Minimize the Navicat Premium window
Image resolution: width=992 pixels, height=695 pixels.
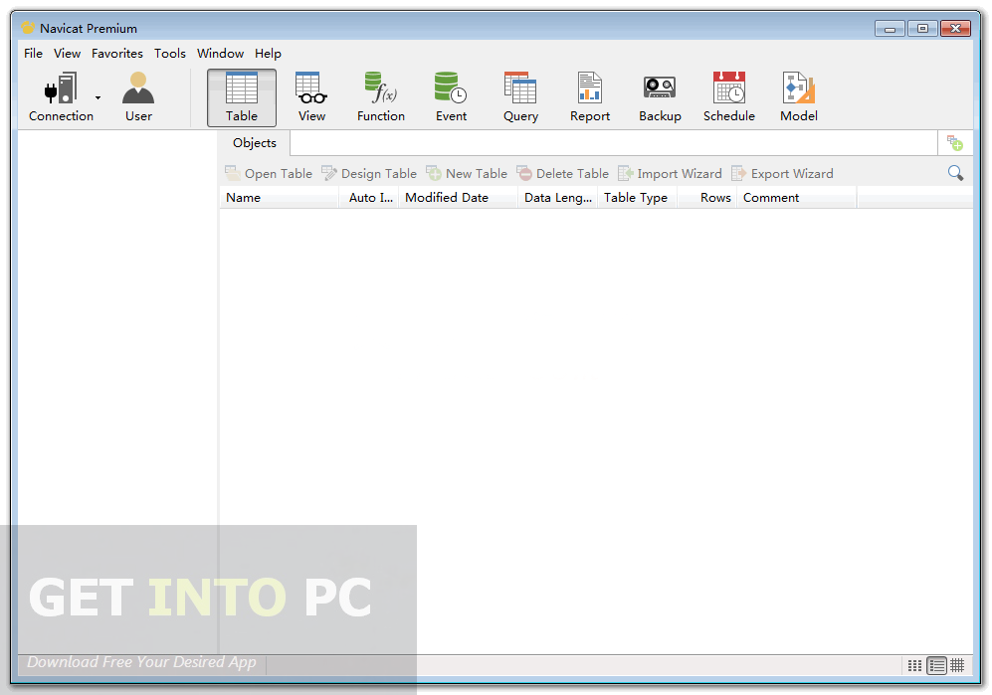tap(891, 29)
